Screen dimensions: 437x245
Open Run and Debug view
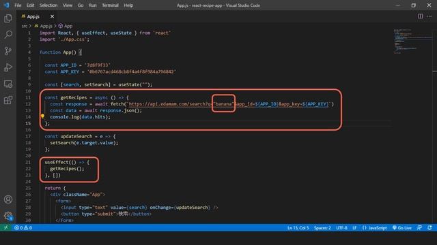8,67
